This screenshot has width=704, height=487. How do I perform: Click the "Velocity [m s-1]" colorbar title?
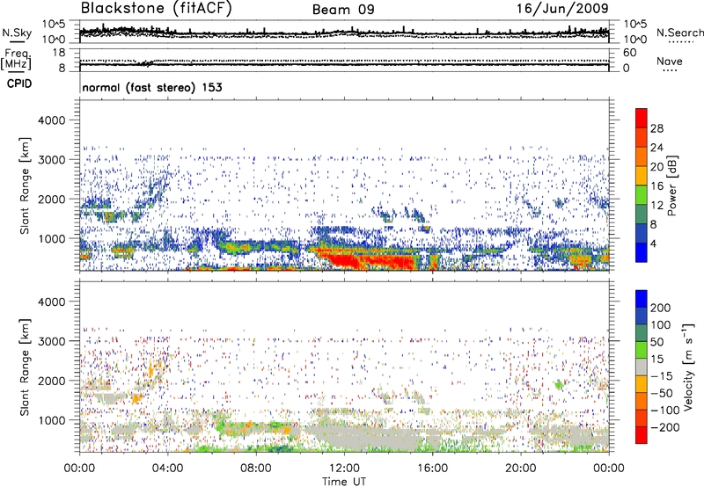(689, 367)
